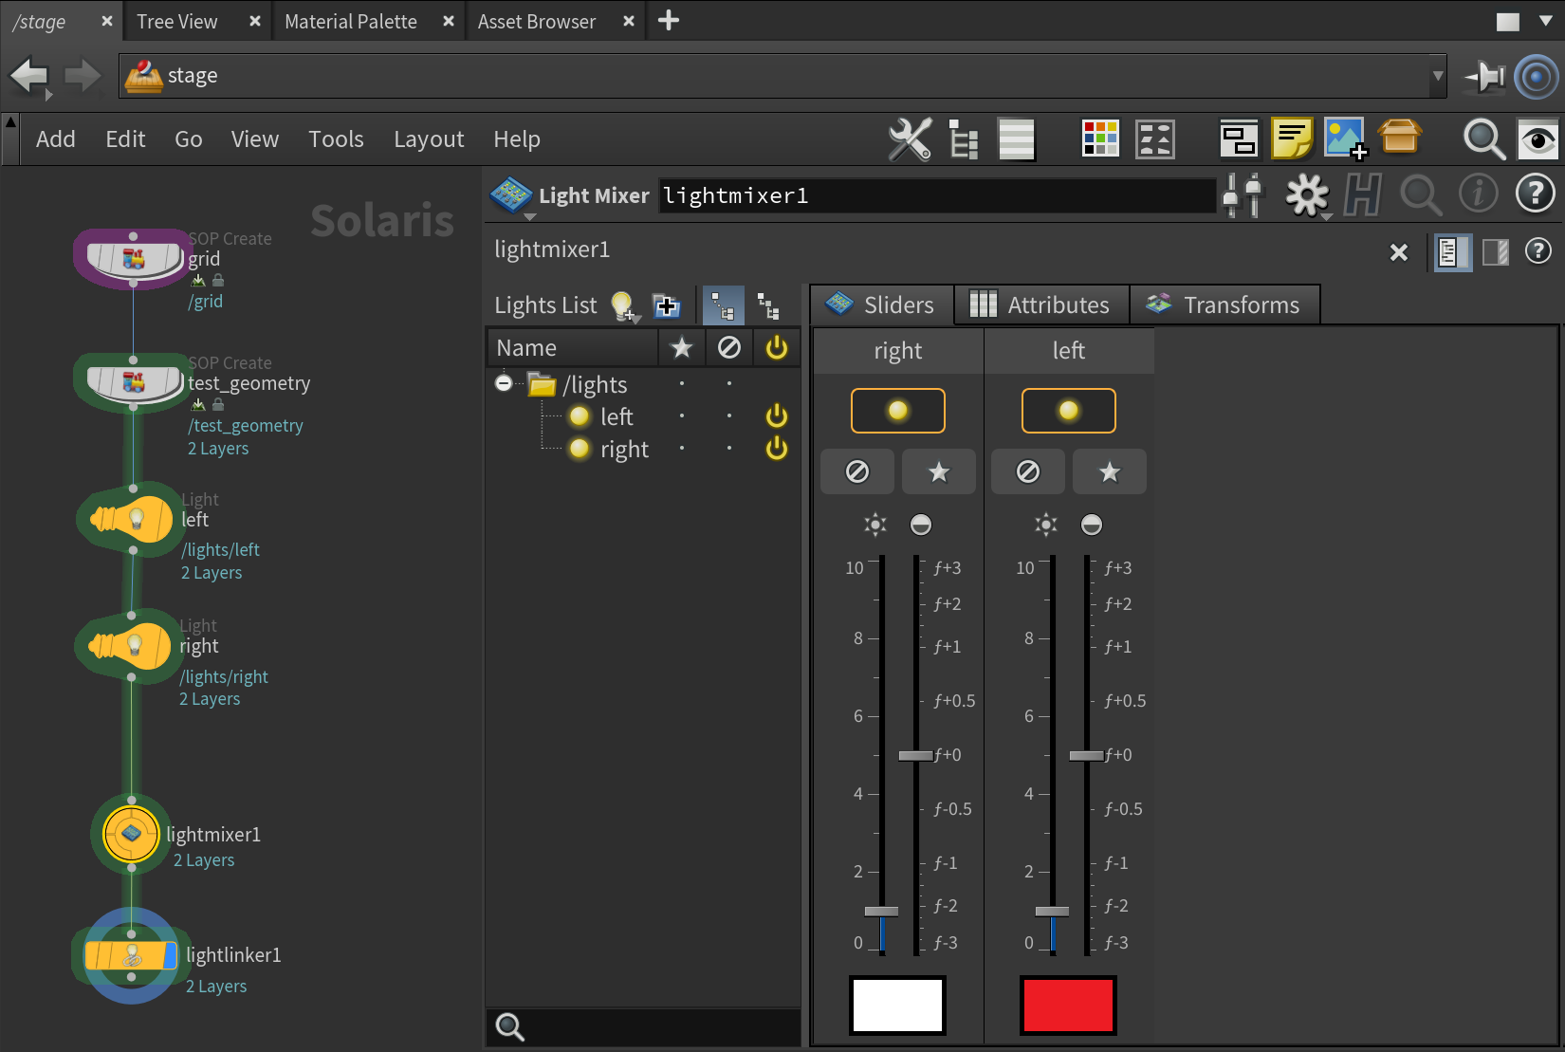Open the node info icon

tap(1478, 194)
